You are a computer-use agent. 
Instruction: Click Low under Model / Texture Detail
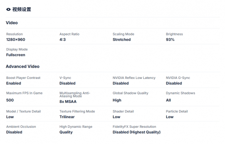click(10, 117)
